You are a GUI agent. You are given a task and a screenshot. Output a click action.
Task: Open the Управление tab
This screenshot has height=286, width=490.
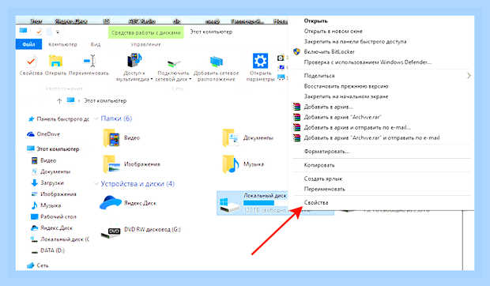tap(145, 44)
